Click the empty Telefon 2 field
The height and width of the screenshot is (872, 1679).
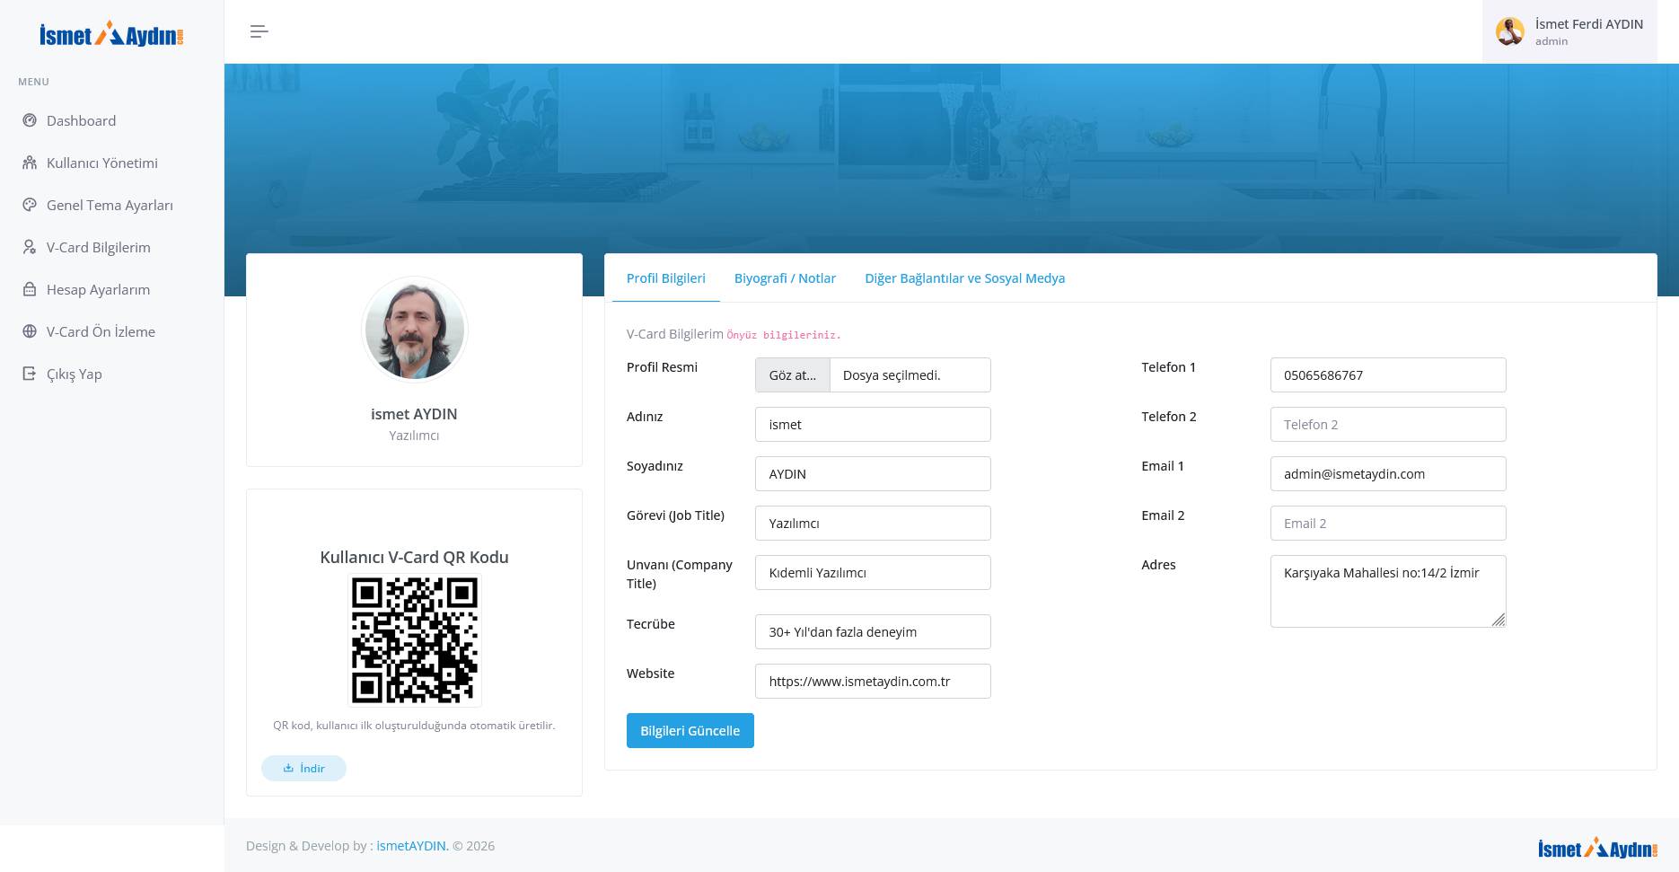1388,424
